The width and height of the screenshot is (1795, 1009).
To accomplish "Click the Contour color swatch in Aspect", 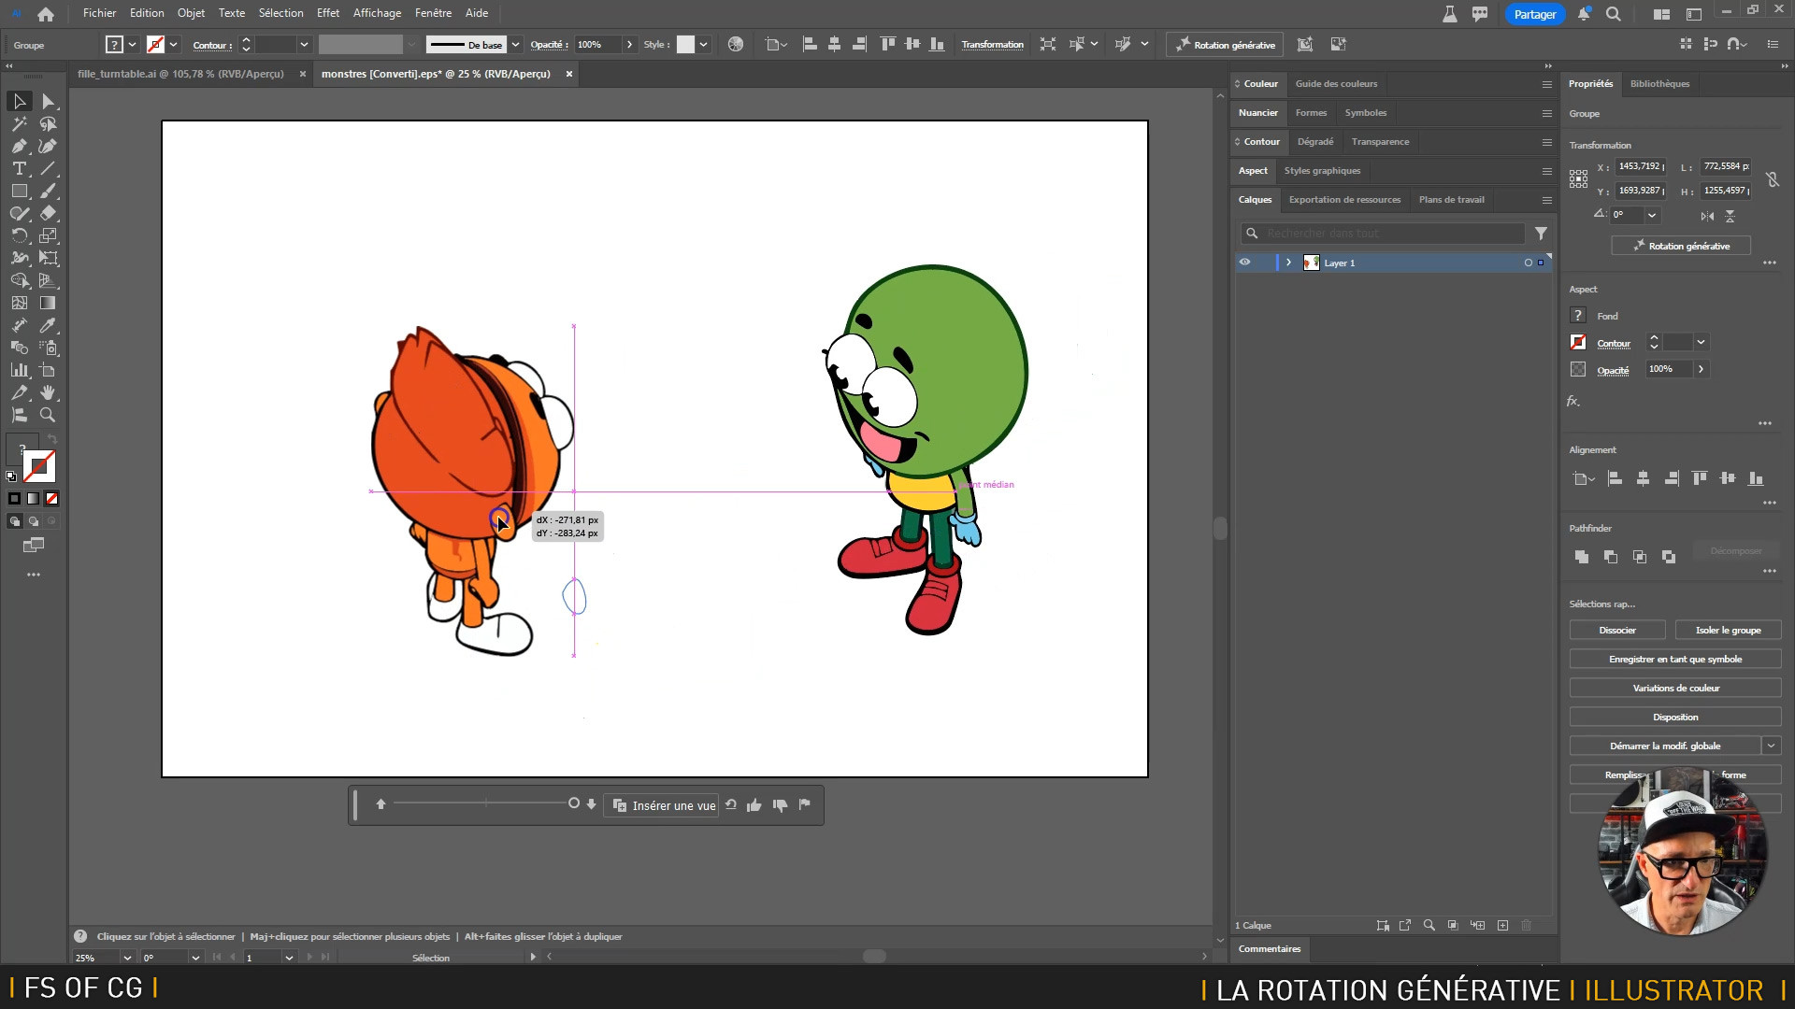I will click(x=1578, y=342).
